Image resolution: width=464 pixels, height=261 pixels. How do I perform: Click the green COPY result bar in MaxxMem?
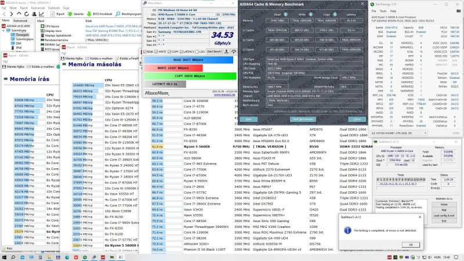pyautogui.click(x=190, y=76)
